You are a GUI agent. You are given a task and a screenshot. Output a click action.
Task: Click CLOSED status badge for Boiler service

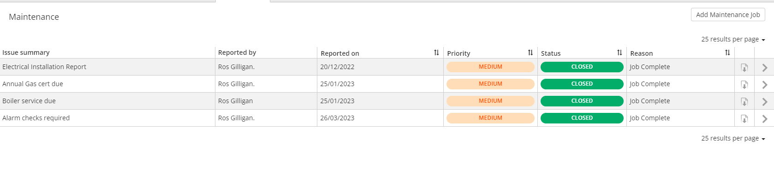pyautogui.click(x=582, y=101)
